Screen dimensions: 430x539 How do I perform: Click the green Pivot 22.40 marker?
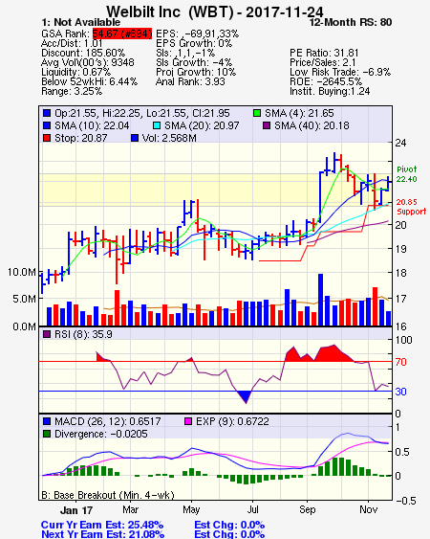coord(407,174)
